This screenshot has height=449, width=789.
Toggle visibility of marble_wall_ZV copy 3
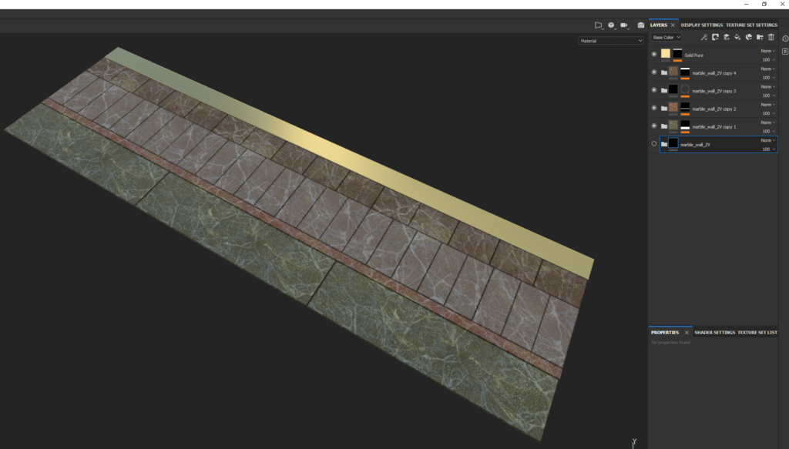click(x=654, y=90)
